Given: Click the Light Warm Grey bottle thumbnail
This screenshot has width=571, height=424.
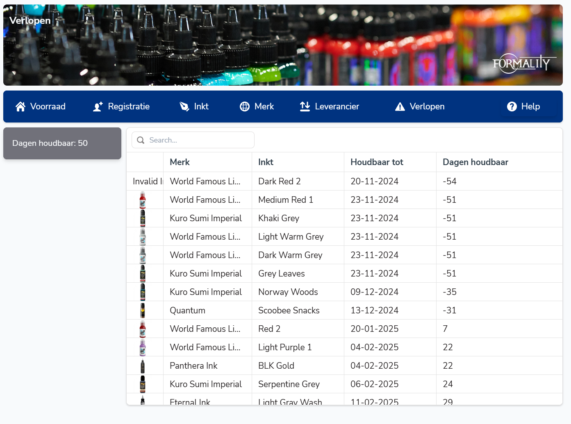Looking at the screenshot, I should (143, 237).
